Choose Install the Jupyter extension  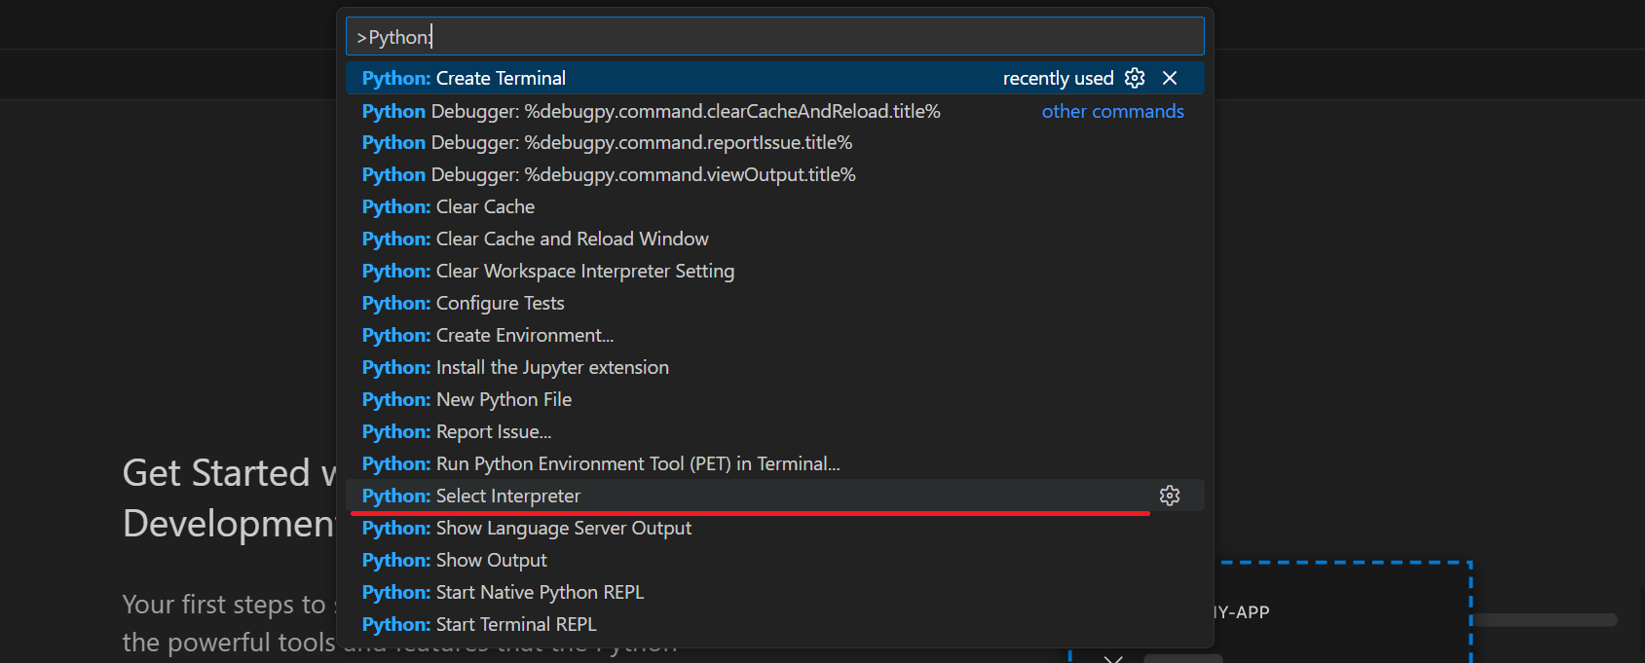(x=775, y=367)
